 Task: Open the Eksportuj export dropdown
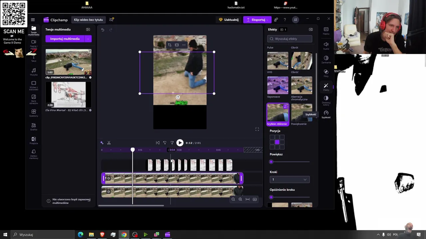coord(257,20)
